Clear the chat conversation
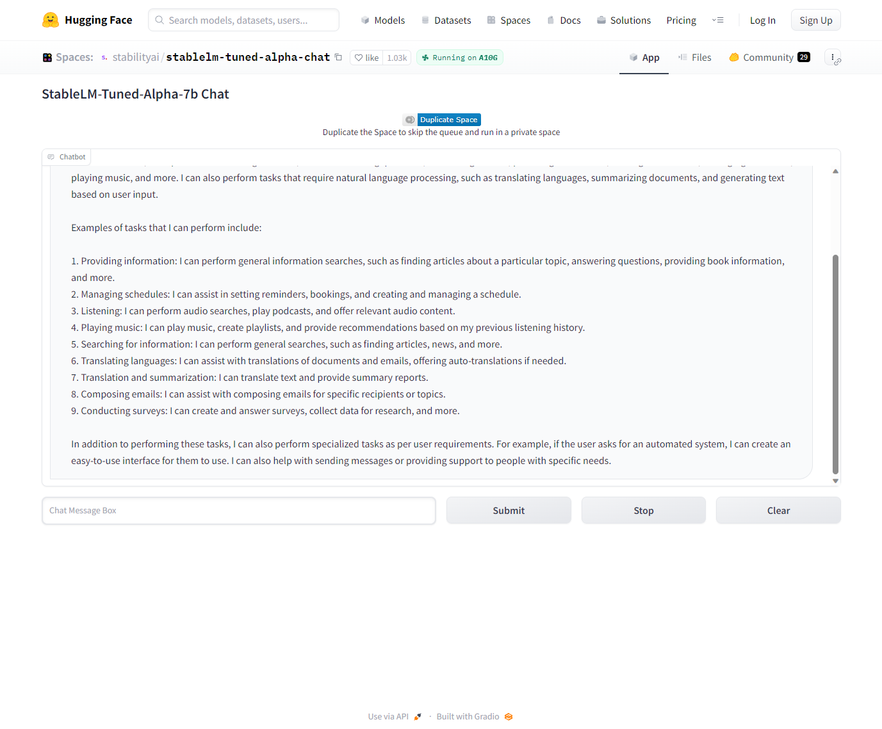The width and height of the screenshot is (882, 729). coord(778,511)
